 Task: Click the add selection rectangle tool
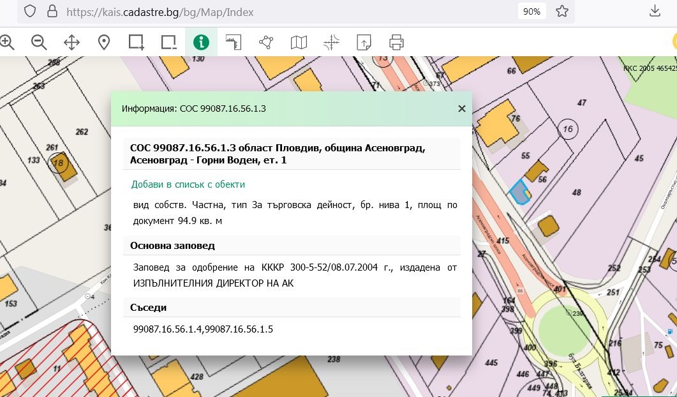pyautogui.click(x=136, y=43)
